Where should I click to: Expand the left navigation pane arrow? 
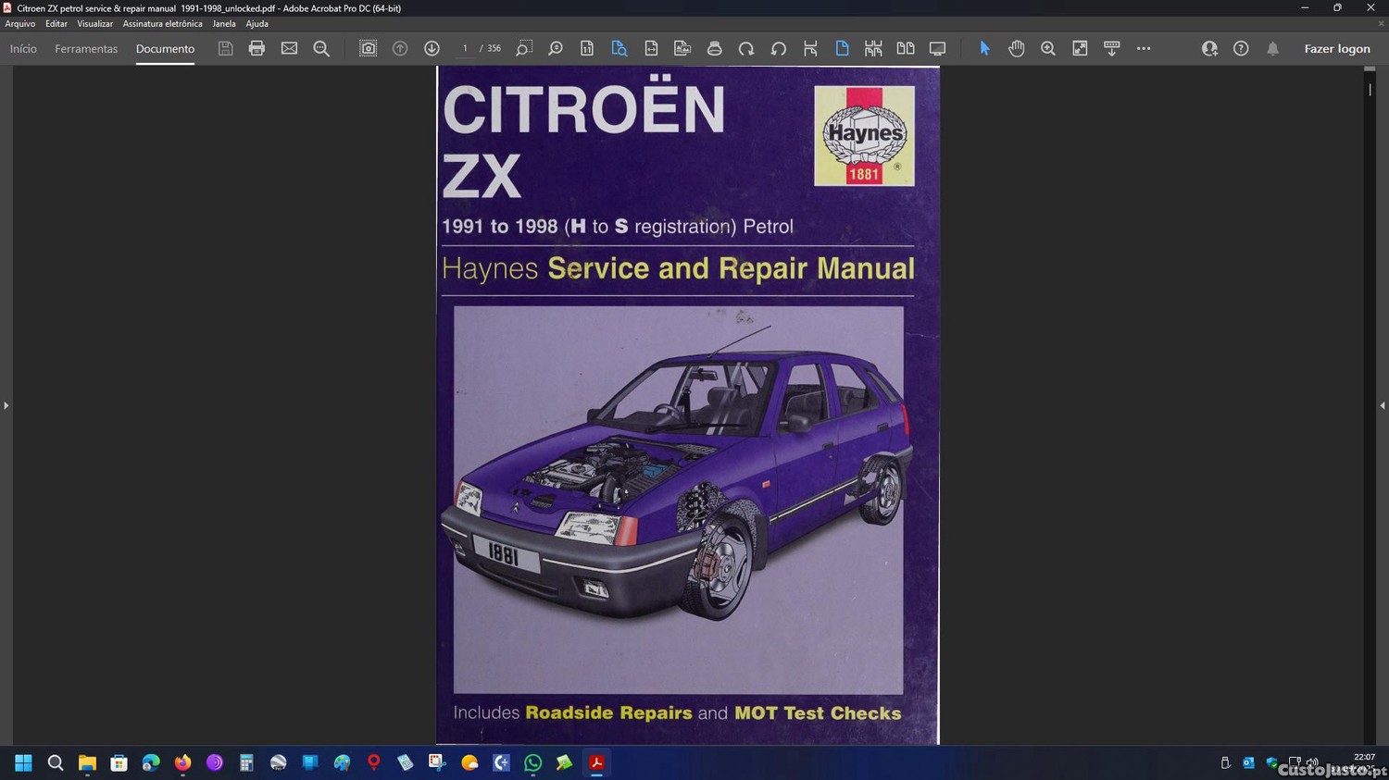[x=6, y=405]
